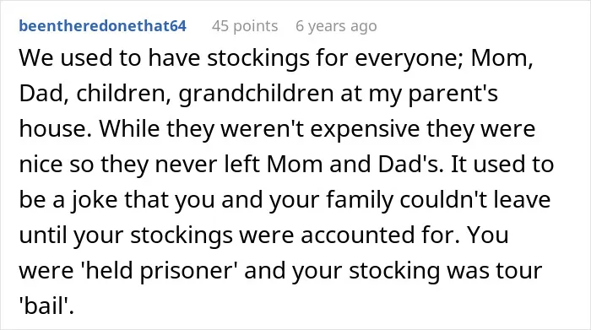Click the word 'nice' in the comment
591x330 pixels.
tap(41, 165)
